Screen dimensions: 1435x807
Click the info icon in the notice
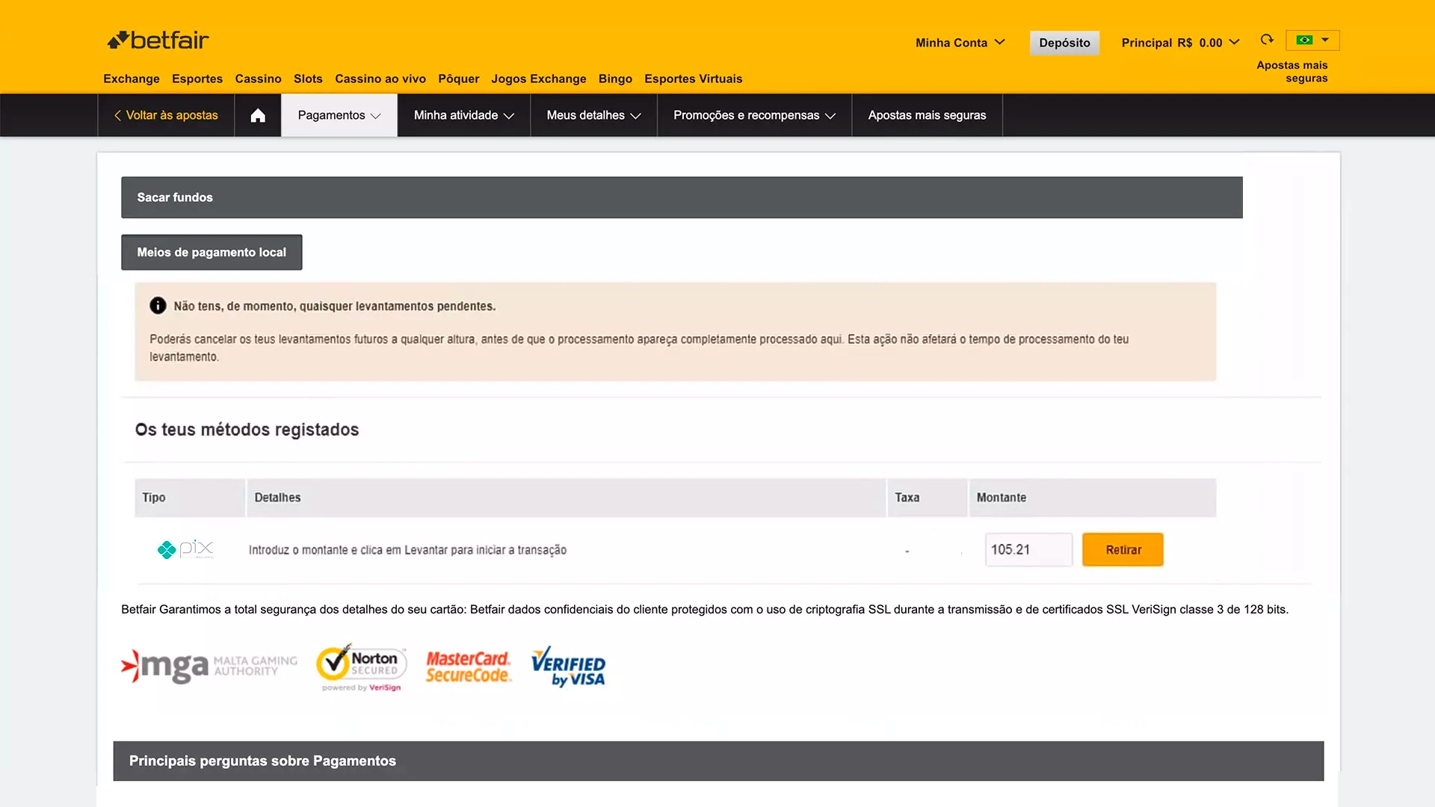tap(158, 306)
